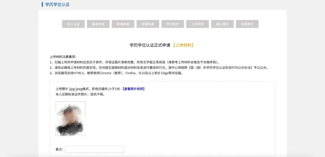Focus the 备注 text field
Image resolution: width=325 pixels, height=157 pixels.
pos(94,149)
